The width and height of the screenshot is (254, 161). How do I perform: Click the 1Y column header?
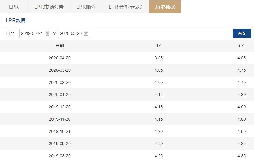pos(159,46)
